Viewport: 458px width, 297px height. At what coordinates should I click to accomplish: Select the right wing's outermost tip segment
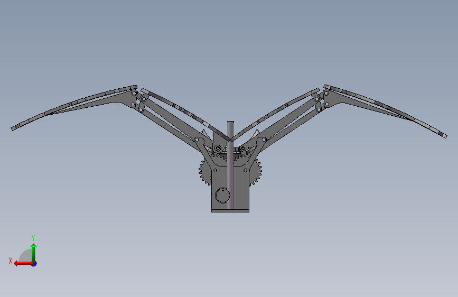pyautogui.click(x=443, y=135)
